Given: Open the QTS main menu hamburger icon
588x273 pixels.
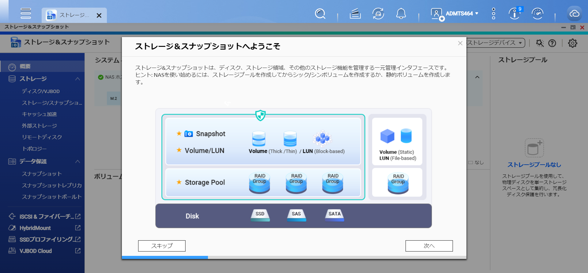Looking at the screenshot, I should (x=26, y=13).
